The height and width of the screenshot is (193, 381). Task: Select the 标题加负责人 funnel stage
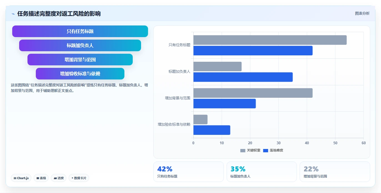pyautogui.click(x=80, y=45)
